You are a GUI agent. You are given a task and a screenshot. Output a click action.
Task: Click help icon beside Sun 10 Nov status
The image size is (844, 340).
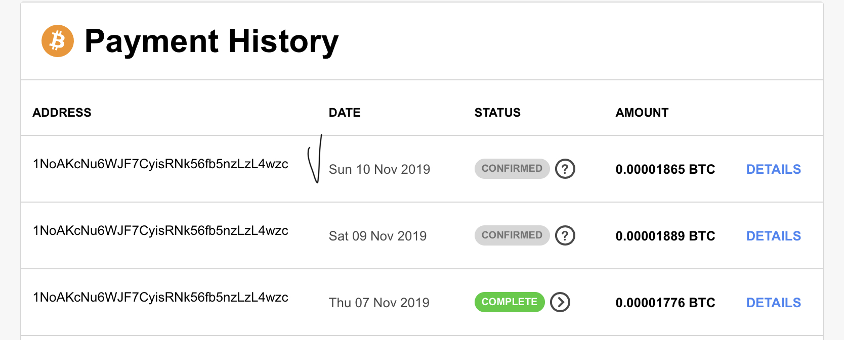[565, 169]
